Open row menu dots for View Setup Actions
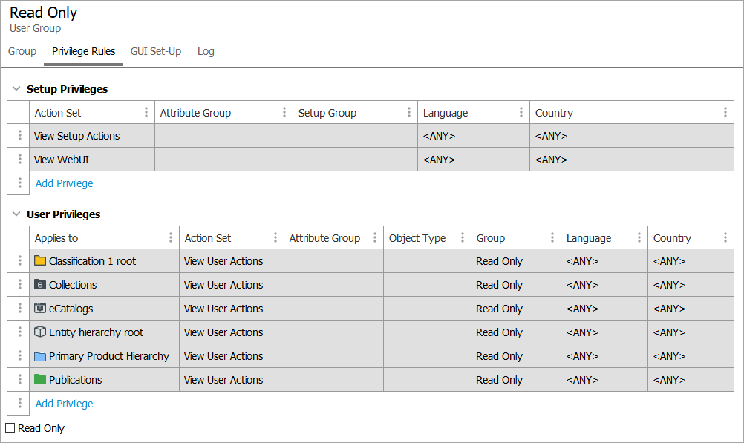This screenshot has height=443, width=744. [20, 136]
